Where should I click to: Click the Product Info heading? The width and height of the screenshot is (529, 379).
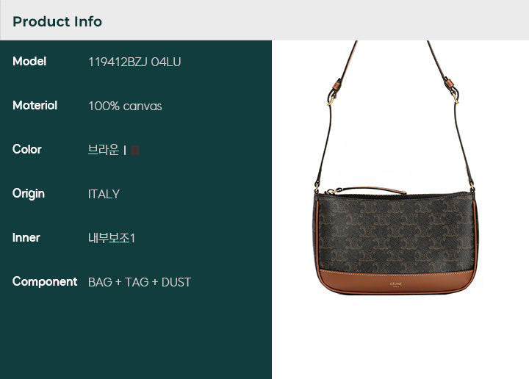tap(57, 21)
